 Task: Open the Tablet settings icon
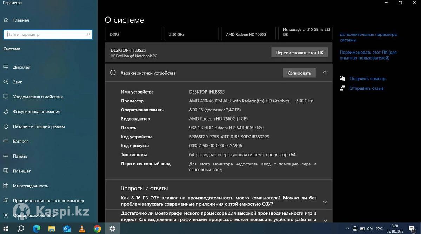tap(6, 171)
